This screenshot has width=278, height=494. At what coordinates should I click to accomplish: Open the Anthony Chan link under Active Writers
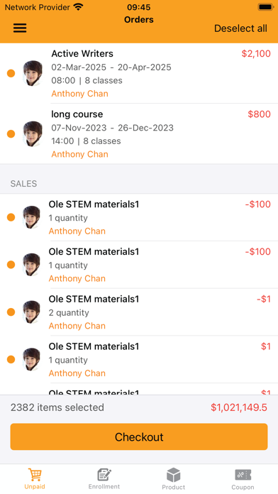[79, 94]
